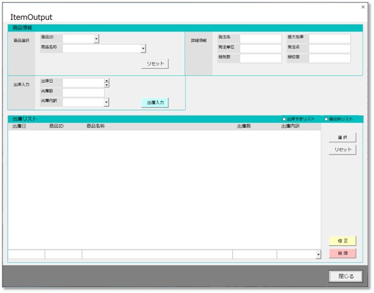Click the 商品選択 label
This screenshot has height=293, width=374.
(x=21, y=40)
